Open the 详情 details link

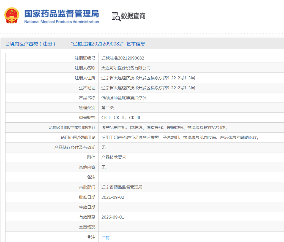[105, 237]
